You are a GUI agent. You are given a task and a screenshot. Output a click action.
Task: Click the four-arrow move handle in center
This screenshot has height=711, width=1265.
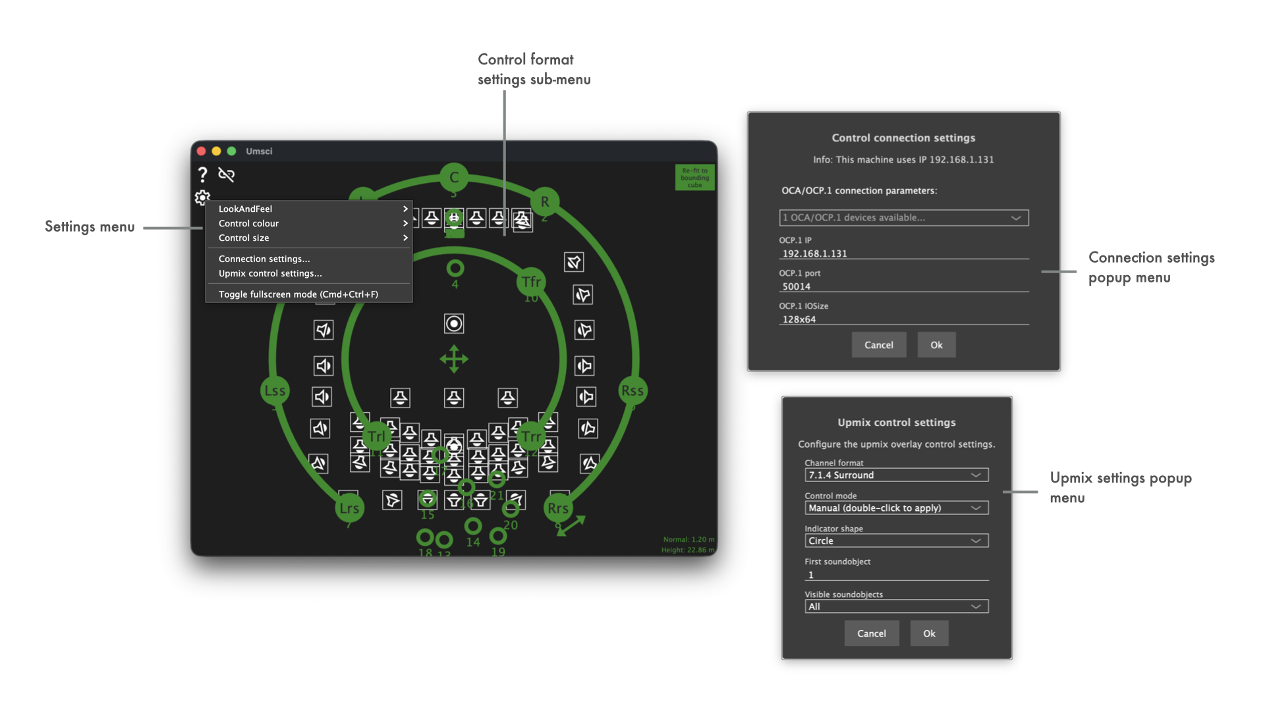pyautogui.click(x=454, y=359)
